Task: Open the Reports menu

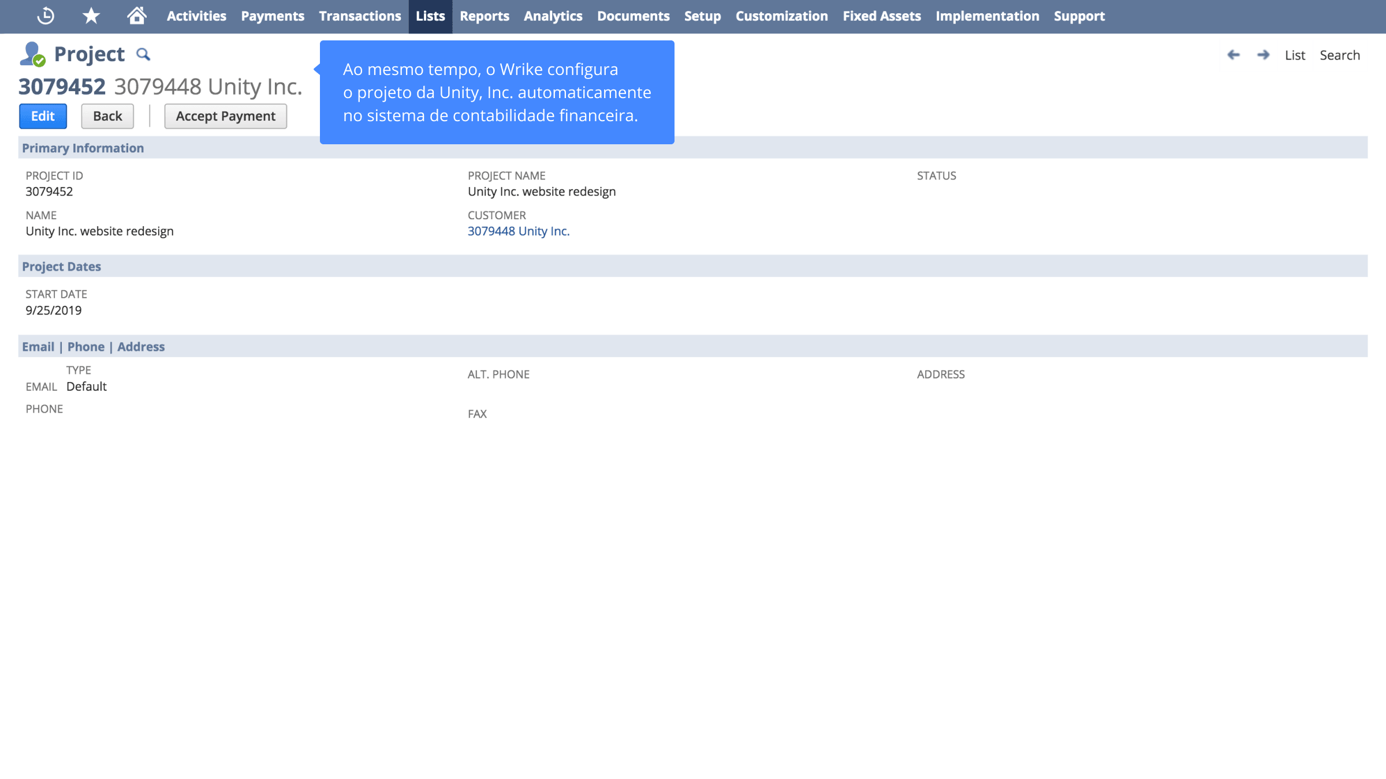Action: (x=485, y=16)
